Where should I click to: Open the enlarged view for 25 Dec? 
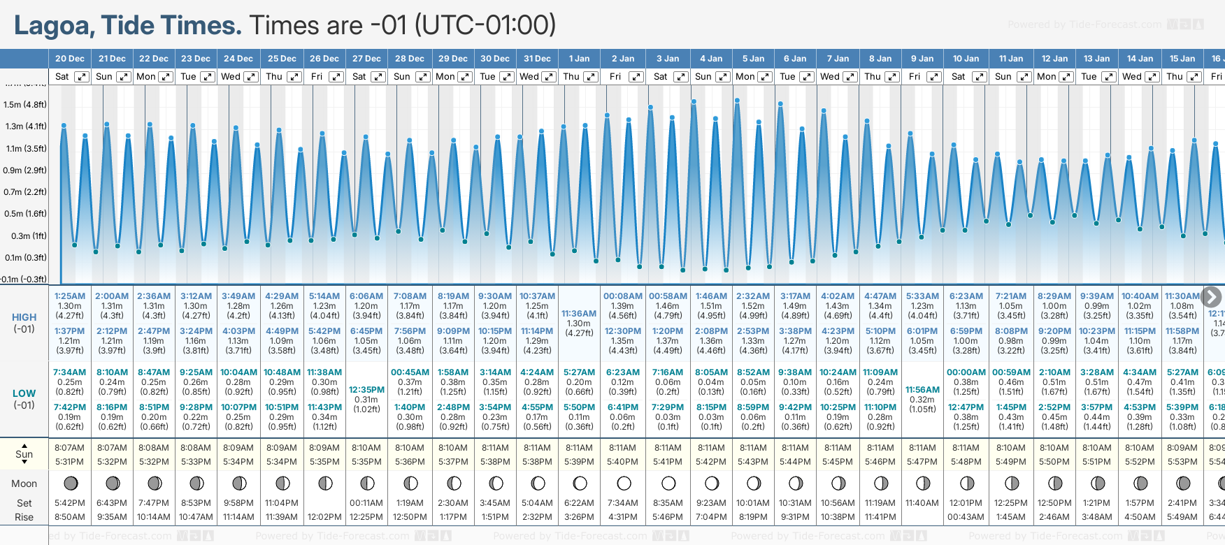[294, 77]
